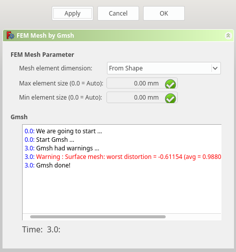Image resolution: width=236 pixels, height=252 pixels.
Task: Click the 'Start Gmsh ...' log entry
Action: click(49, 140)
